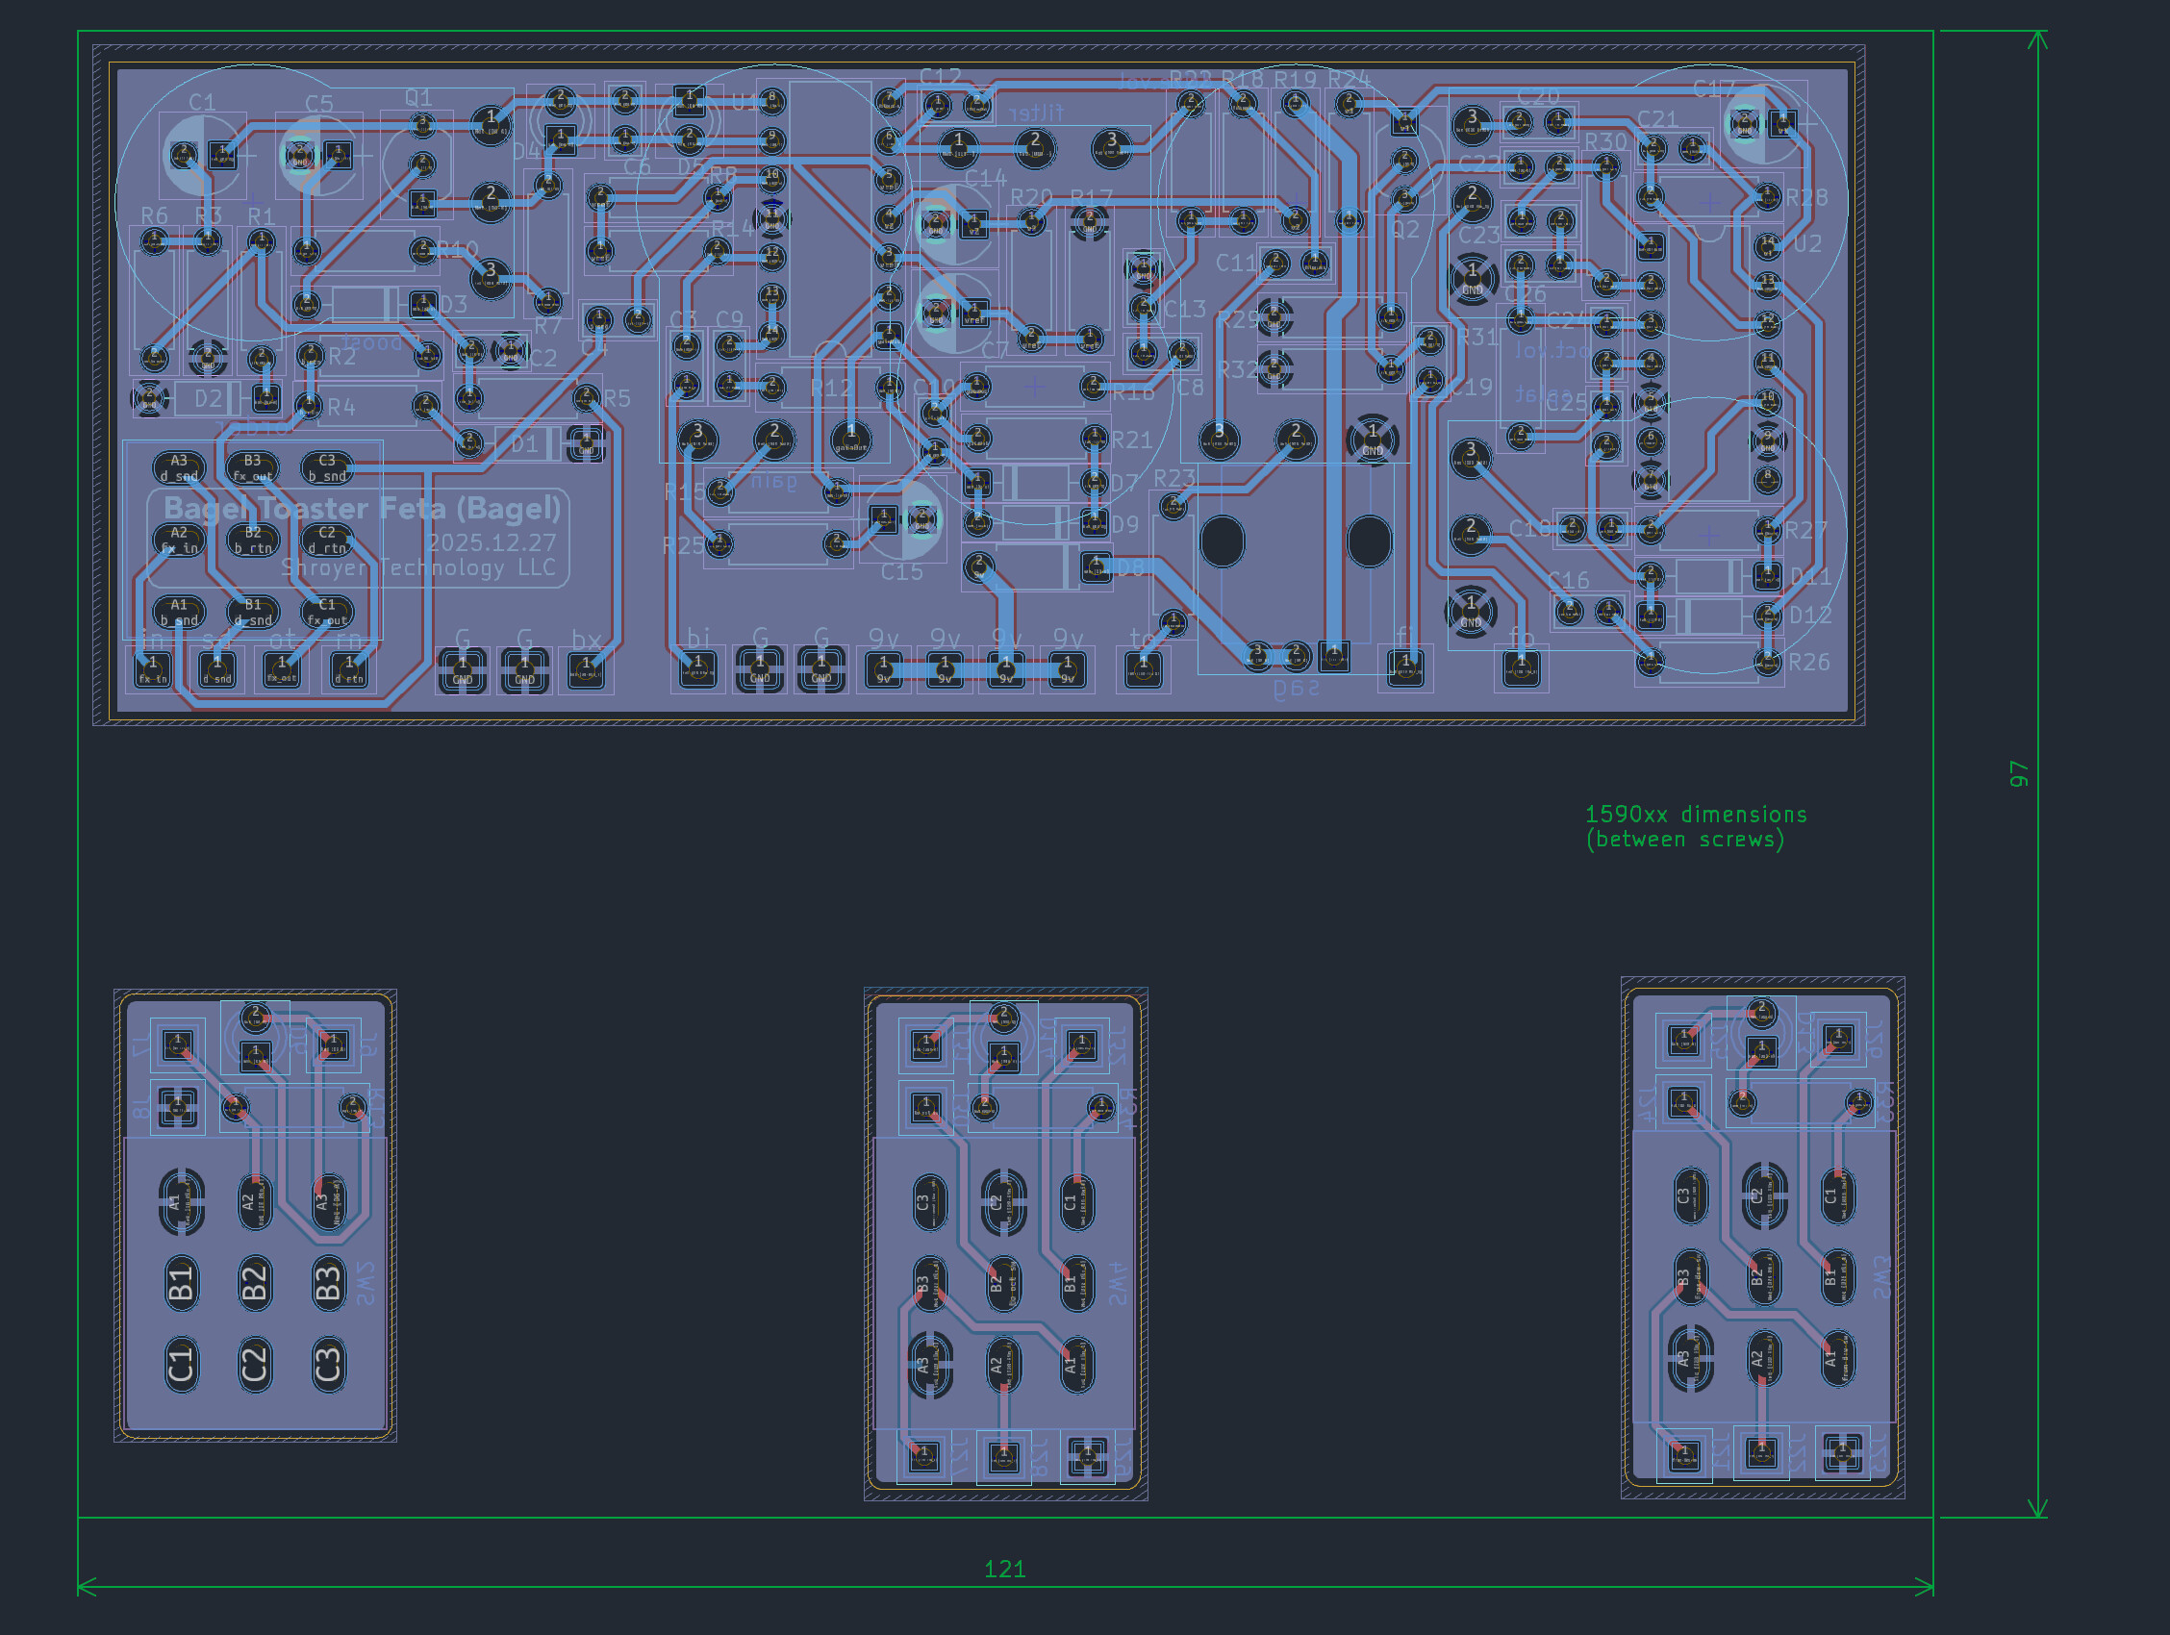The image size is (2170, 1635).
Task: Select the 'Bagel Toaster Feta (Bagel)' silkscreen title
Action: [362, 508]
